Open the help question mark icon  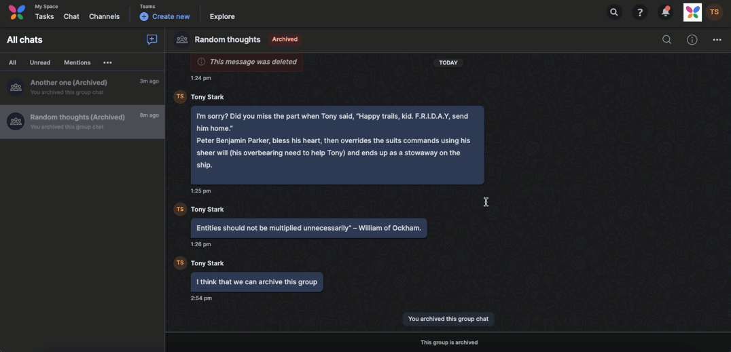coord(640,13)
